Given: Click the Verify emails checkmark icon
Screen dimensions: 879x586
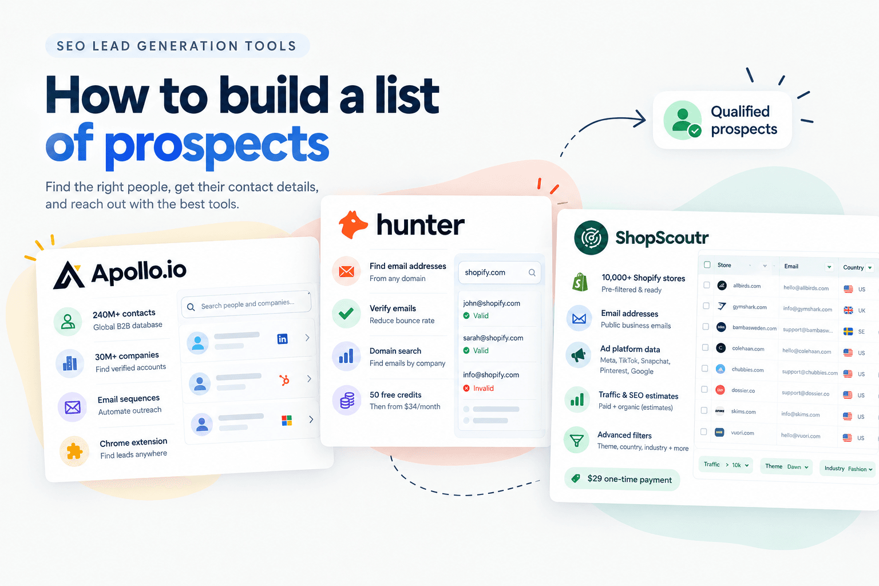Looking at the screenshot, I should point(346,314).
